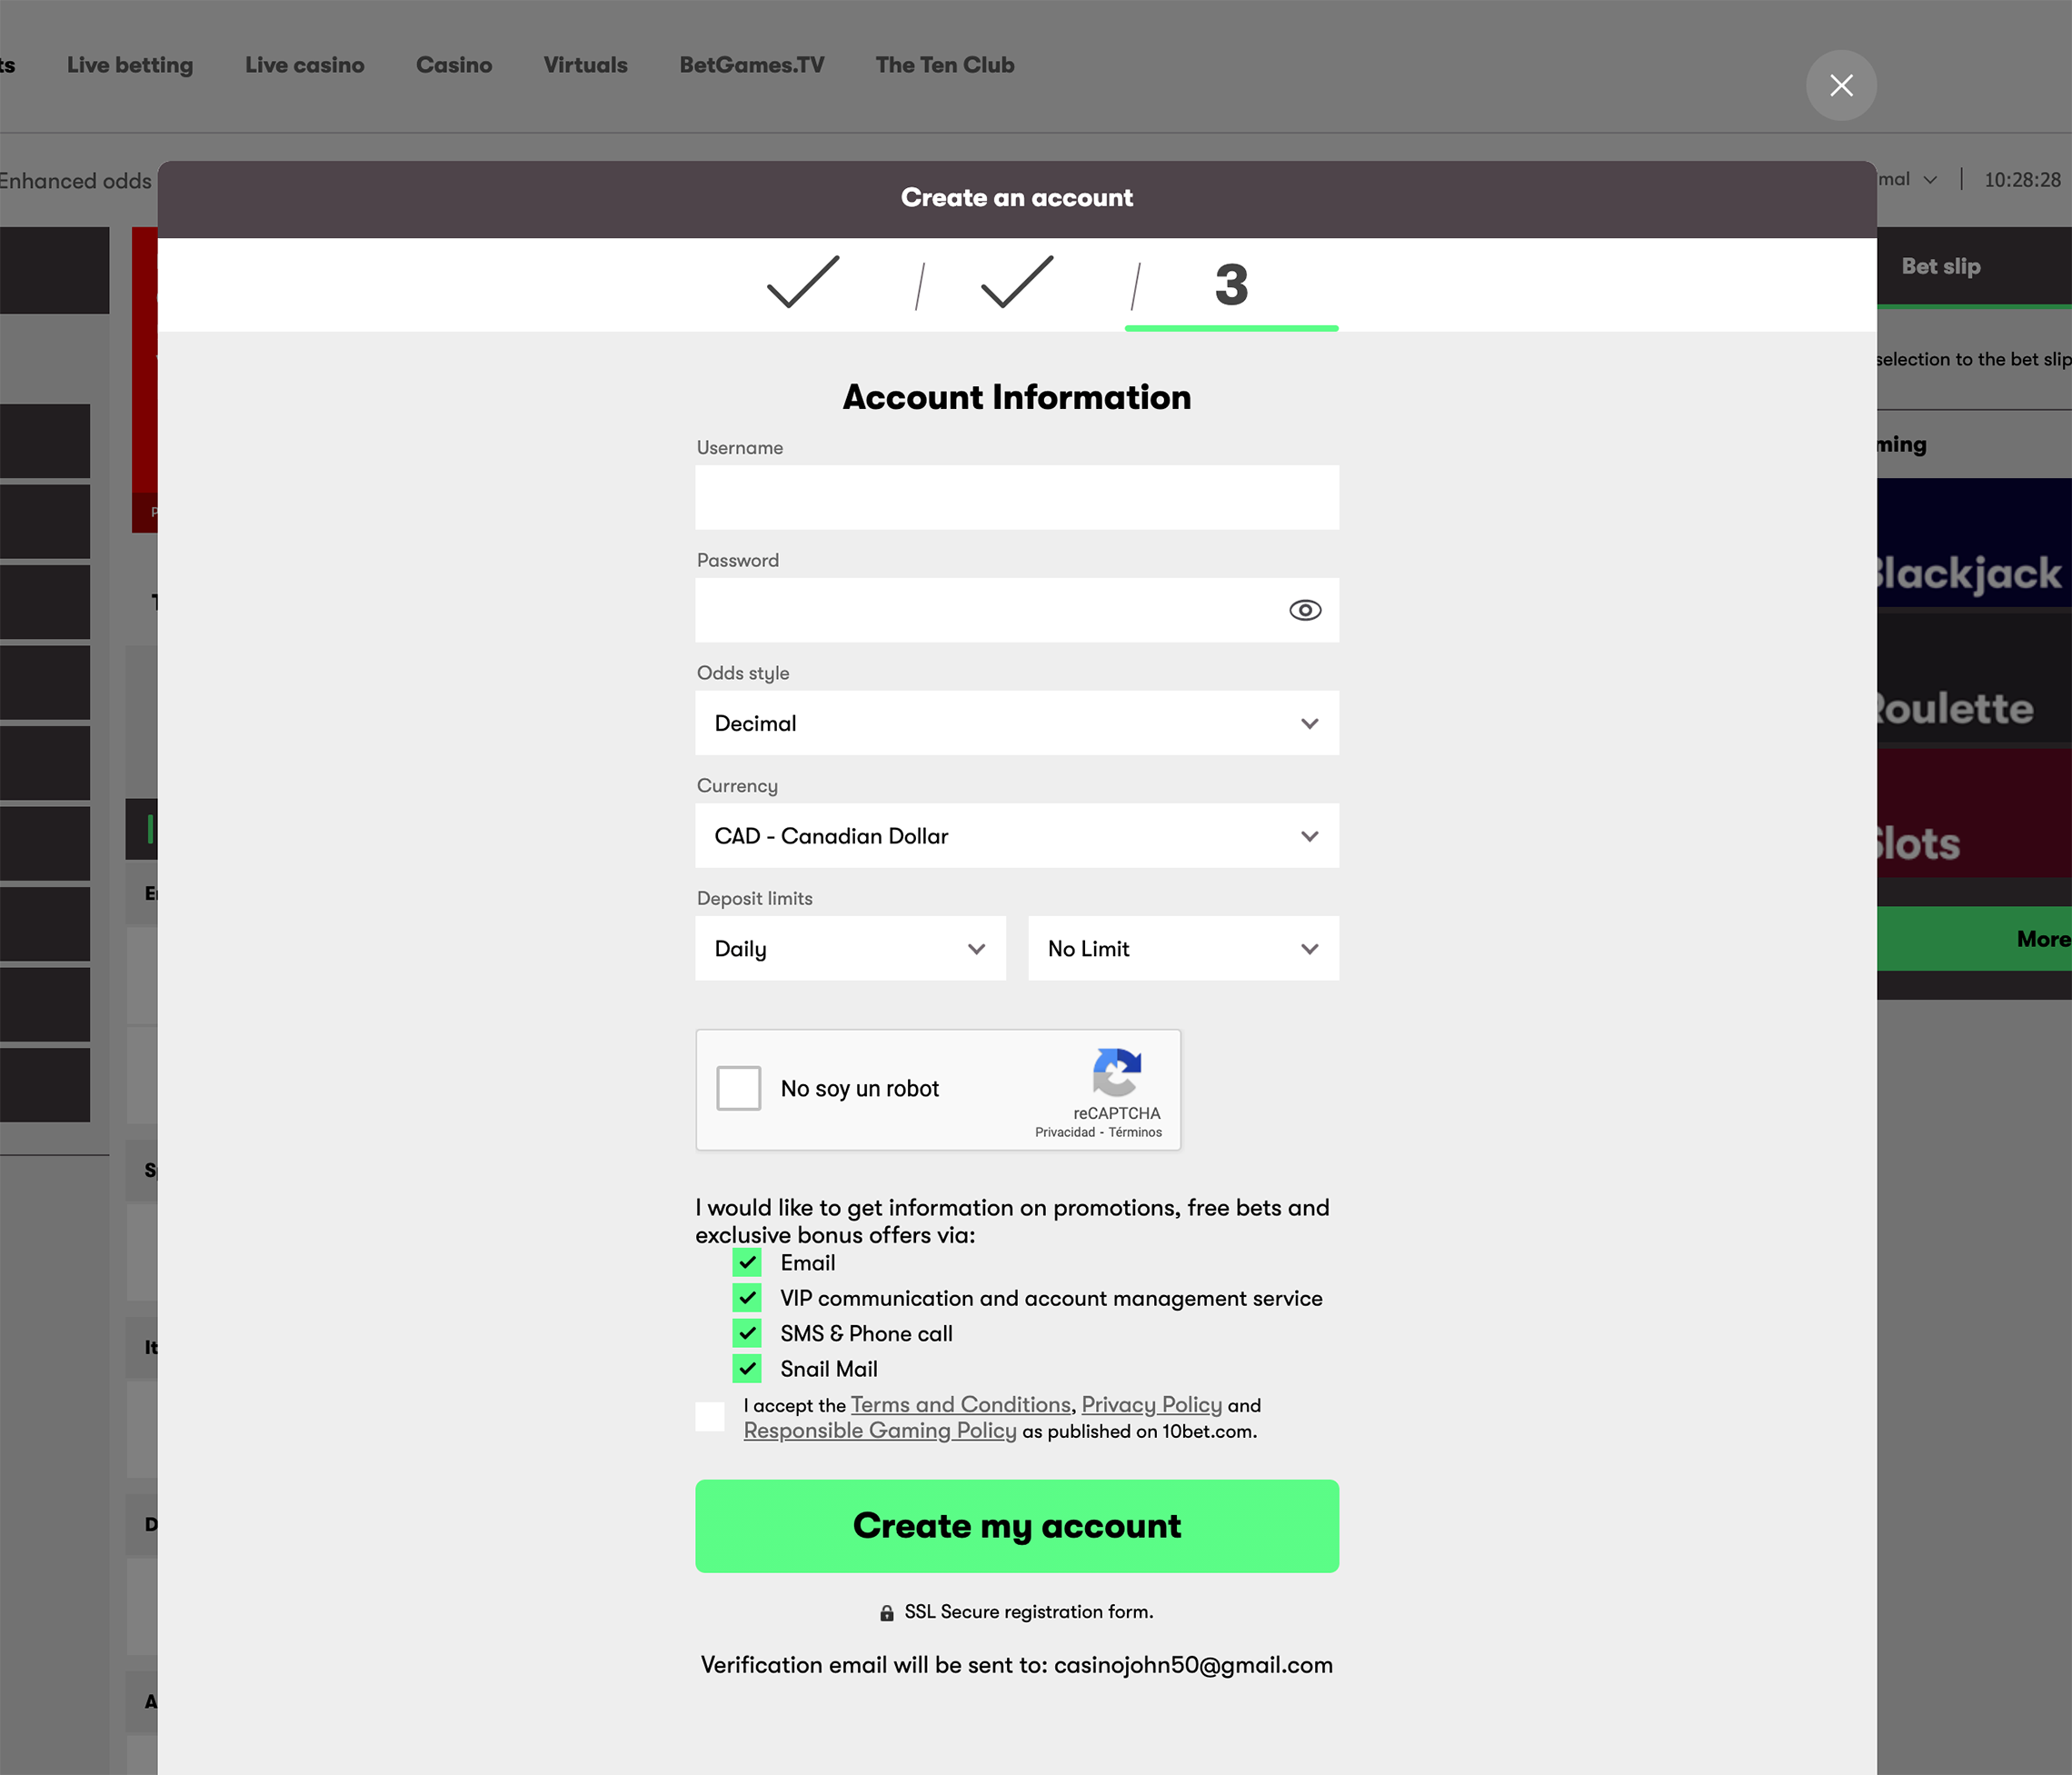
Task: Focus the Password input field
Action: (1017, 610)
